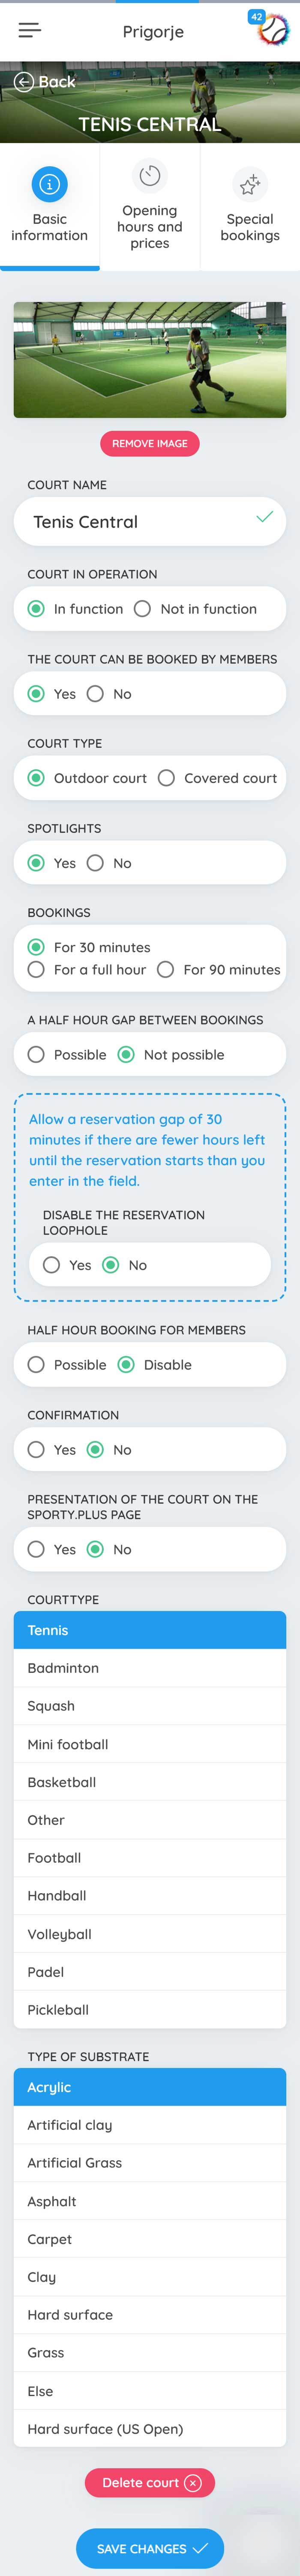Choose the Covered court option

tap(166, 778)
